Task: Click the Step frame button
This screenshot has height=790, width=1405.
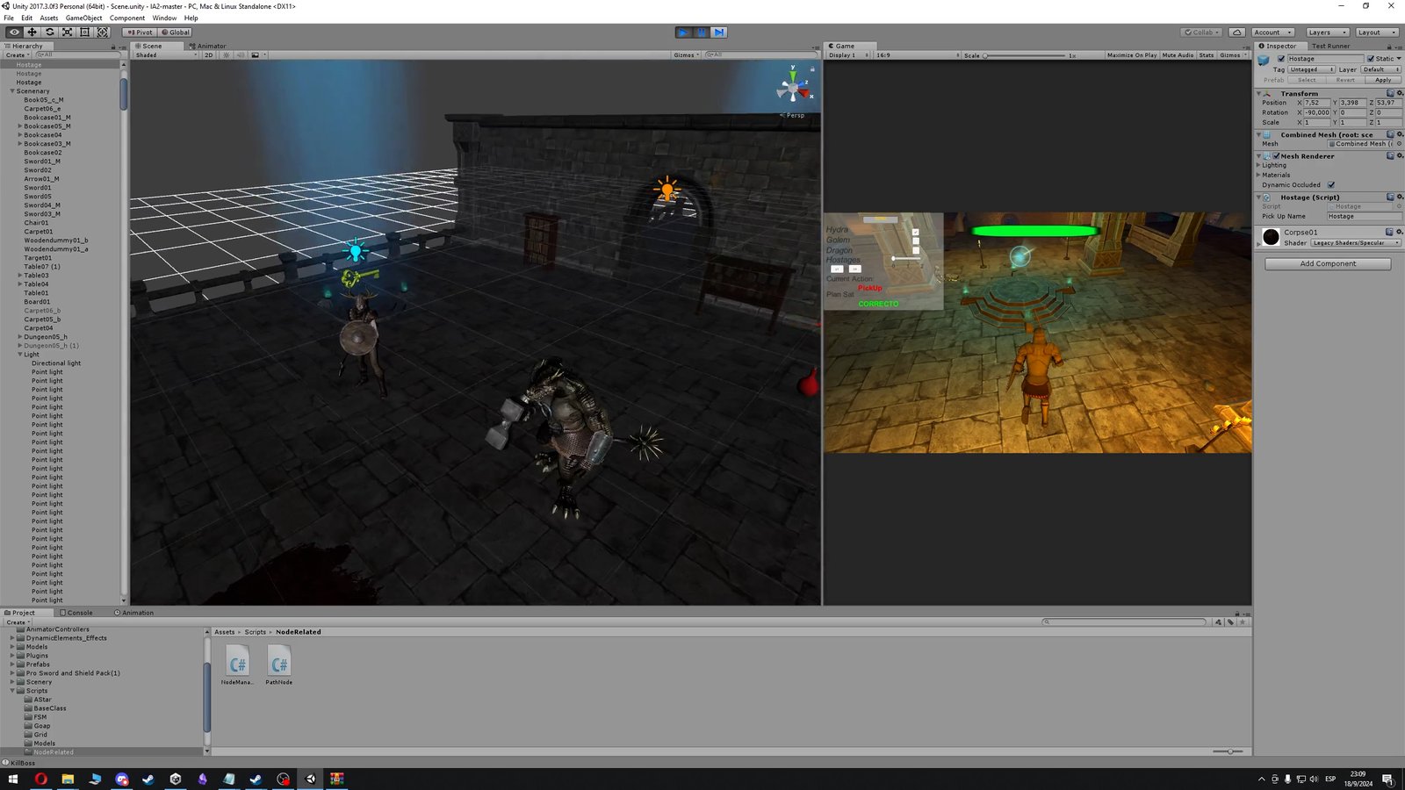Action: (x=718, y=32)
